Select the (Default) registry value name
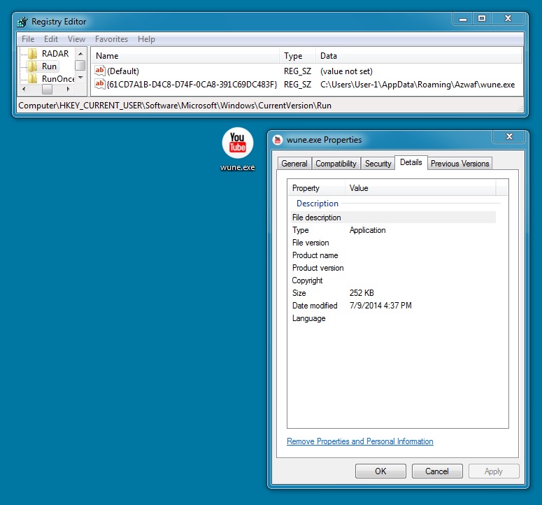This screenshot has height=505, width=542. click(x=123, y=71)
